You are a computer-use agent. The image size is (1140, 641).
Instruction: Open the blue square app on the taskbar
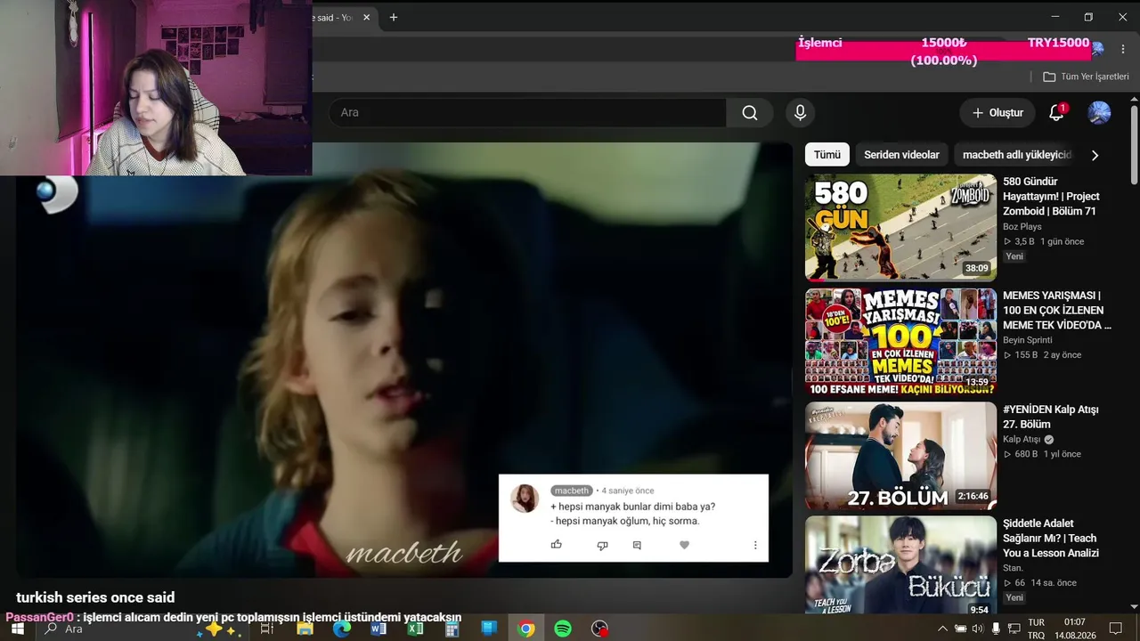pos(488,629)
